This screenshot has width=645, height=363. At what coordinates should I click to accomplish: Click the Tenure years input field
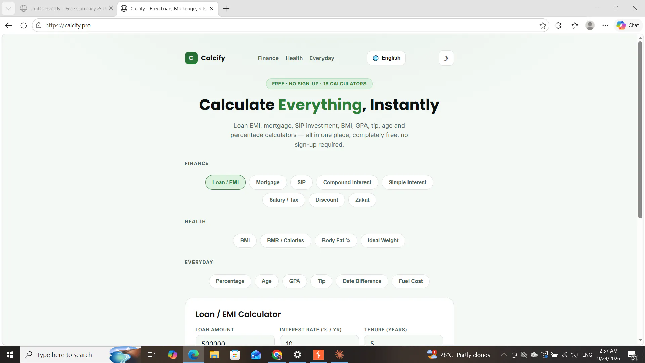point(403,340)
